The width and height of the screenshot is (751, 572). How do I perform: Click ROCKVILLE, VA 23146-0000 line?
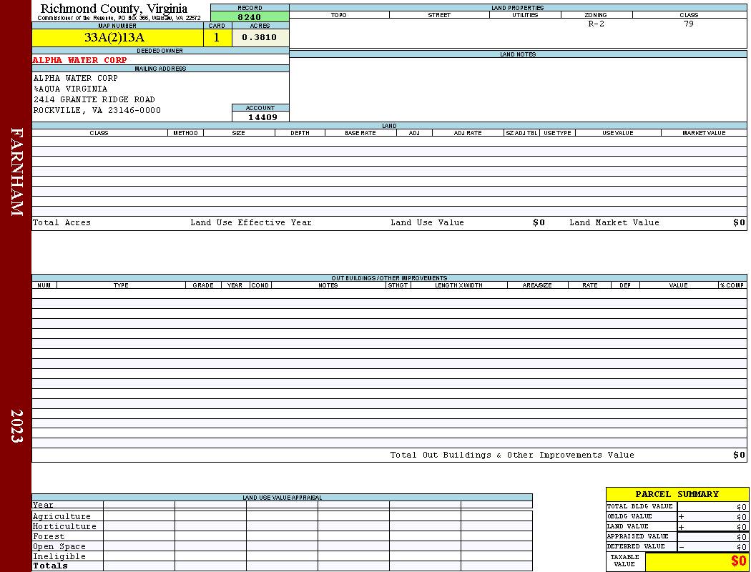[97, 111]
